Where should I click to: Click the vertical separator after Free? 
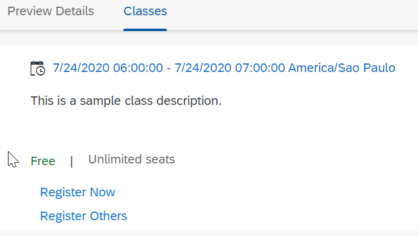click(x=71, y=162)
